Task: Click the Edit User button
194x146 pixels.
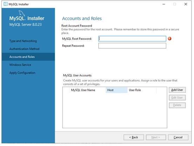Action: [x=177, y=97]
